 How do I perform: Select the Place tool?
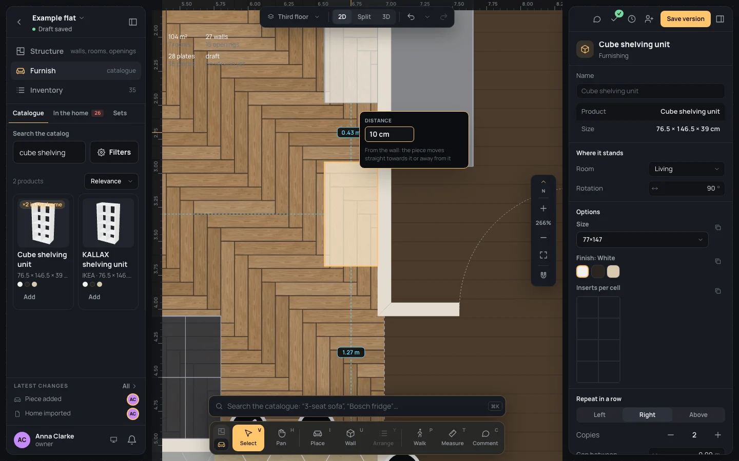tap(318, 437)
